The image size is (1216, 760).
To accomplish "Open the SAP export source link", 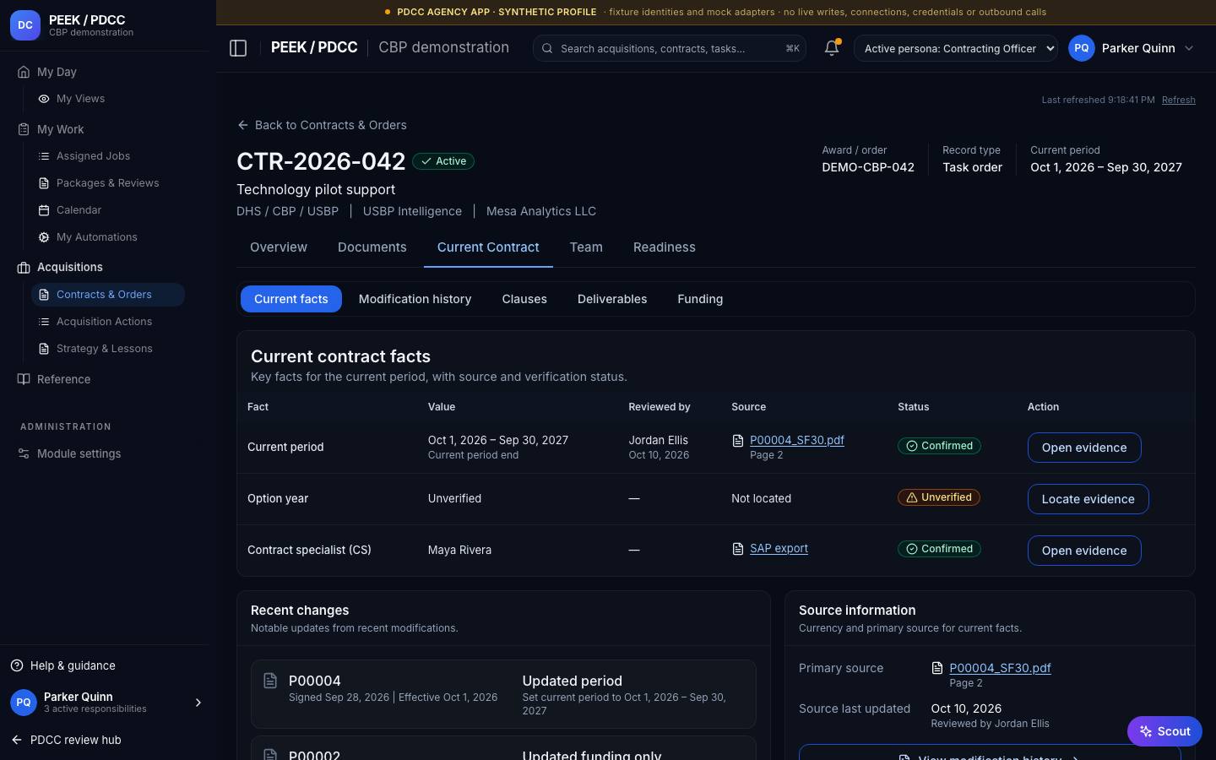I will pyautogui.click(x=779, y=548).
